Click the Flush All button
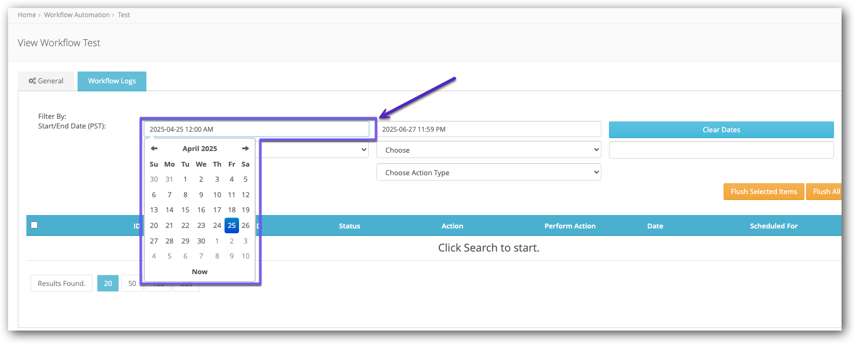The height and width of the screenshot is (344, 855). click(x=825, y=191)
